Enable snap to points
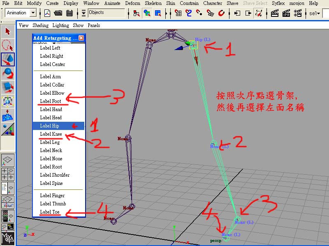Screen dimensions: 329x246 (199, 13)
